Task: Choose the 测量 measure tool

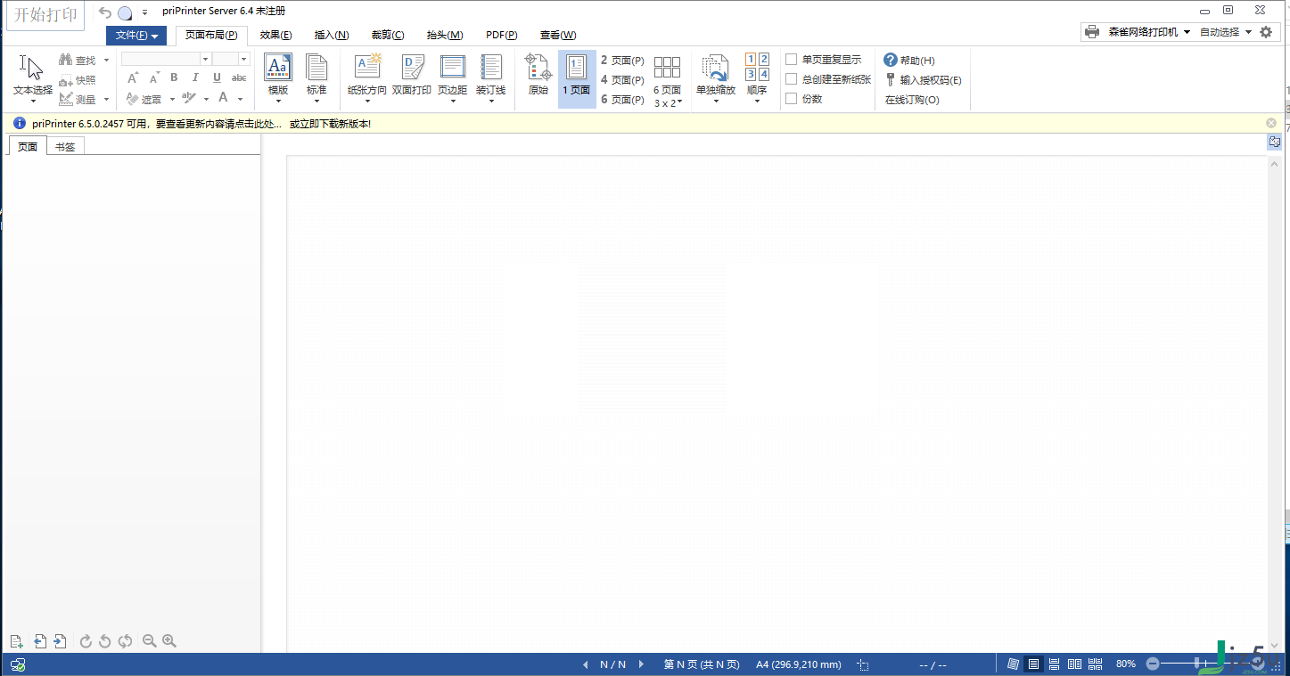Action: coord(78,100)
